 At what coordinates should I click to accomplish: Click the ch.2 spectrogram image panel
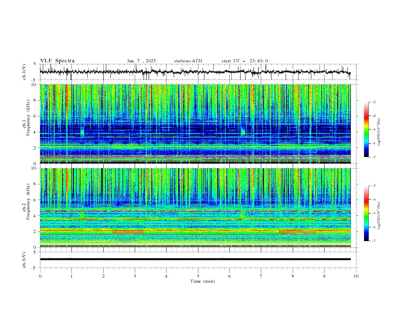195,208
